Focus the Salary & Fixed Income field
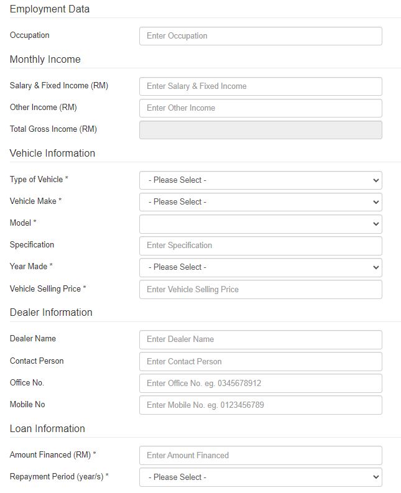This screenshot has width=401, height=493. pos(260,86)
